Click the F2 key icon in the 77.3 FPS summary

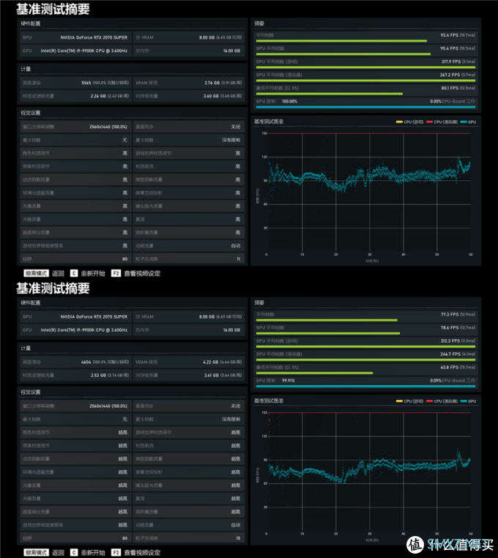(x=116, y=552)
